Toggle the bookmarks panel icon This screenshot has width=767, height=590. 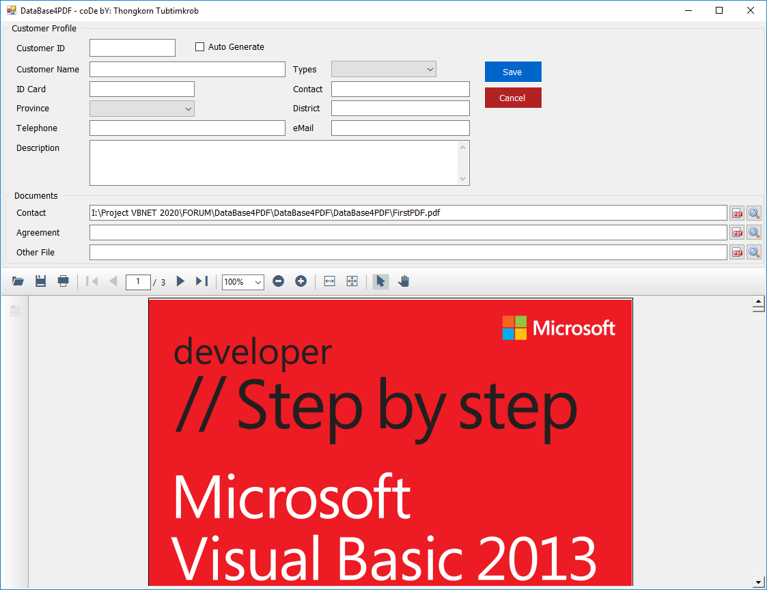15,311
